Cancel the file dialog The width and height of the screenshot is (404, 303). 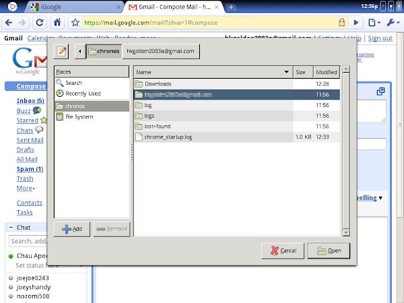tap(283, 250)
